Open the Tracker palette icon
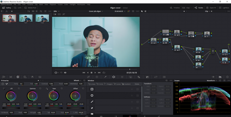231x117 pixels. pos(122,77)
